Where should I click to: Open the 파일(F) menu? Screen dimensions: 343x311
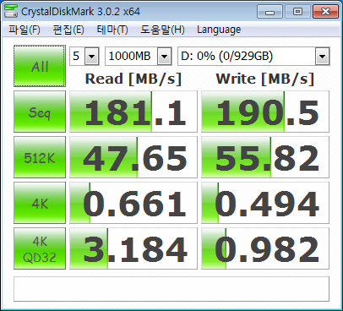[x=24, y=30]
